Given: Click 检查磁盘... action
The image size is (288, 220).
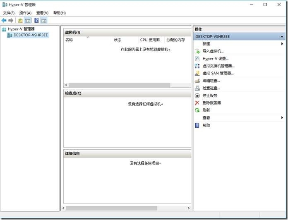Looking at the screenshot, I should (211, 88).
